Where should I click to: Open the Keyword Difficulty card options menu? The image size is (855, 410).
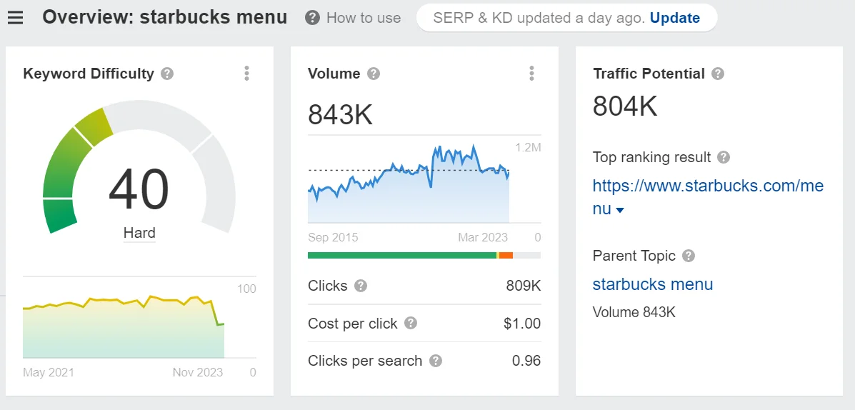pyautogui.click(x=247, y=74)
